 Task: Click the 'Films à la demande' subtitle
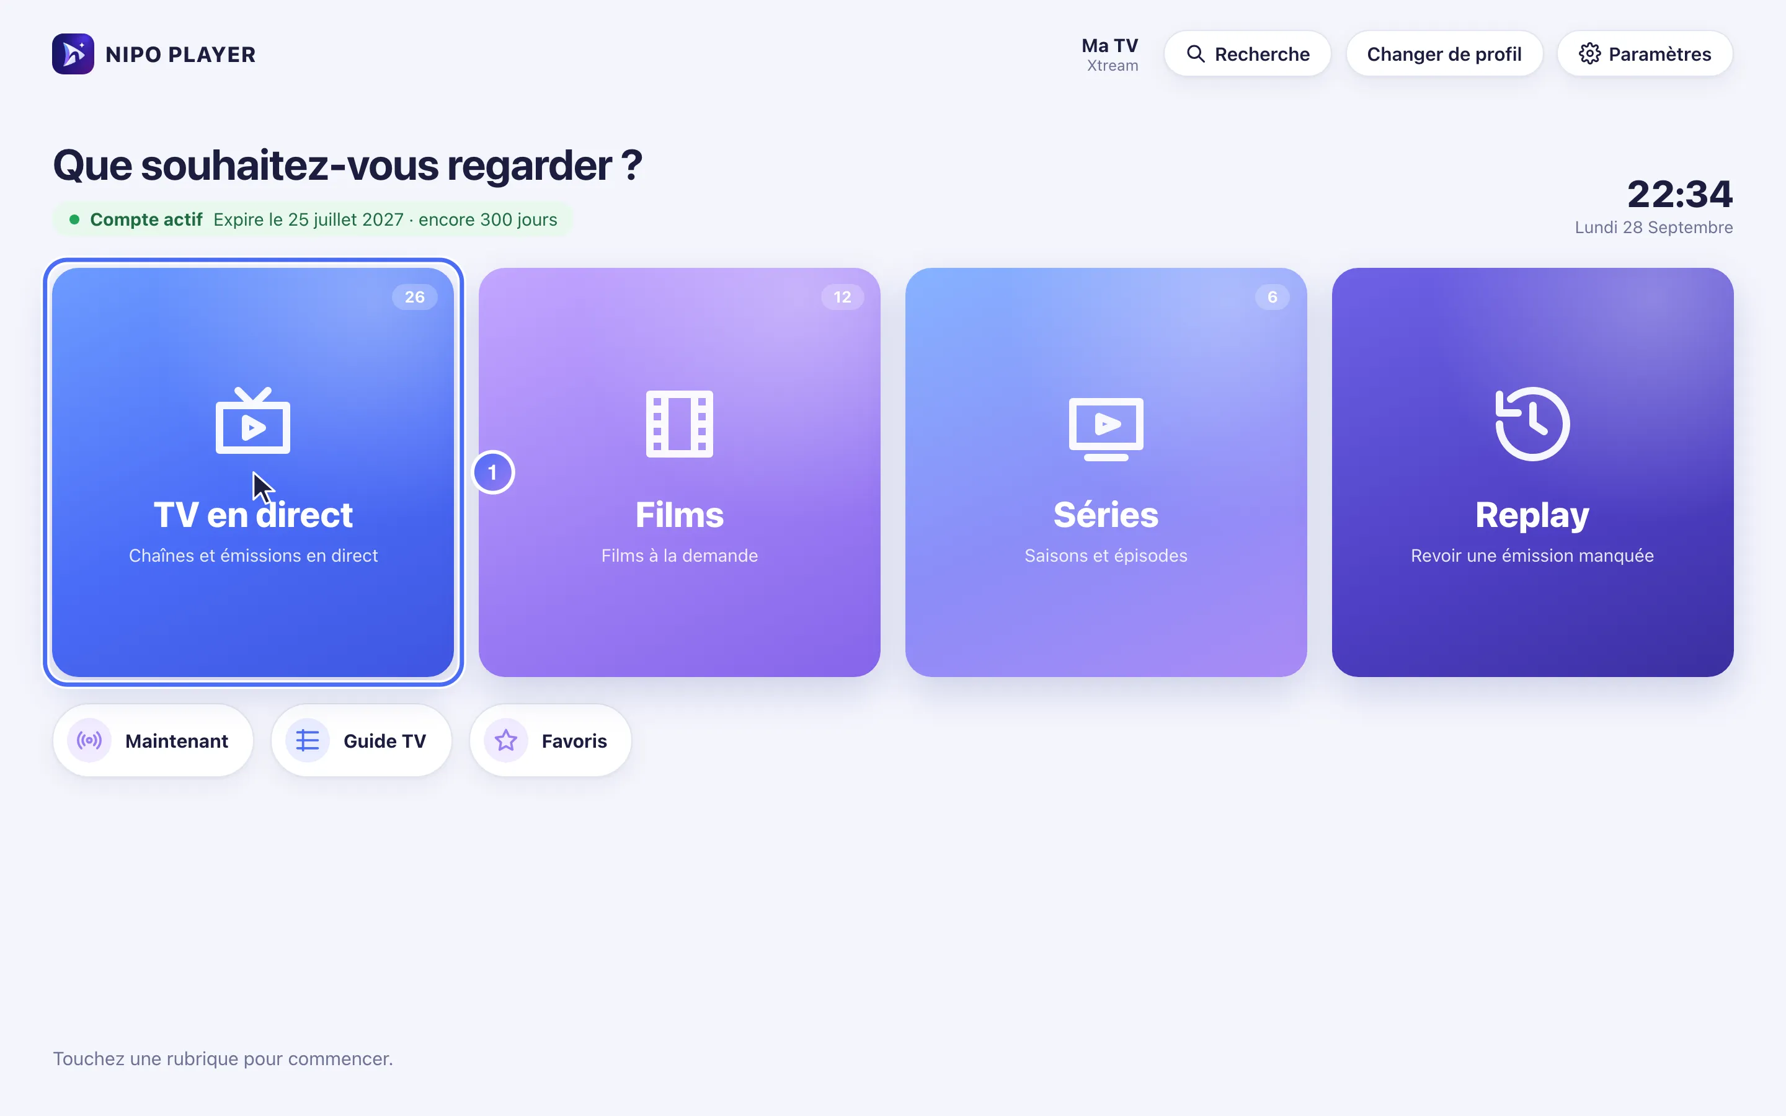[x=680, y=556]
